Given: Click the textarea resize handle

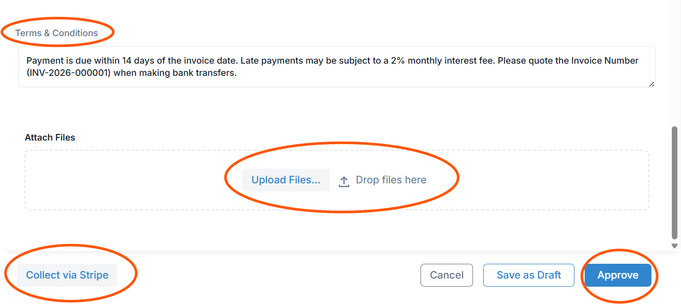Looking at the screenshot, I should [651, 84].
